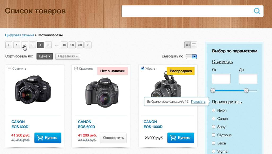Click the 26 990 руб price
Image resolution: width=272 pixels, height=154 pixels.
click(153, 138)
